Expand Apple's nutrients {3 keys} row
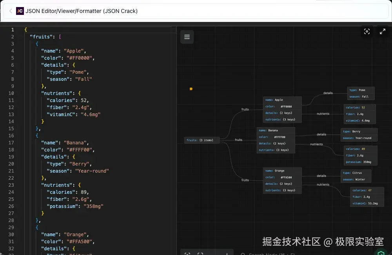Screen dimensions: 392x255 coord(282,120)
